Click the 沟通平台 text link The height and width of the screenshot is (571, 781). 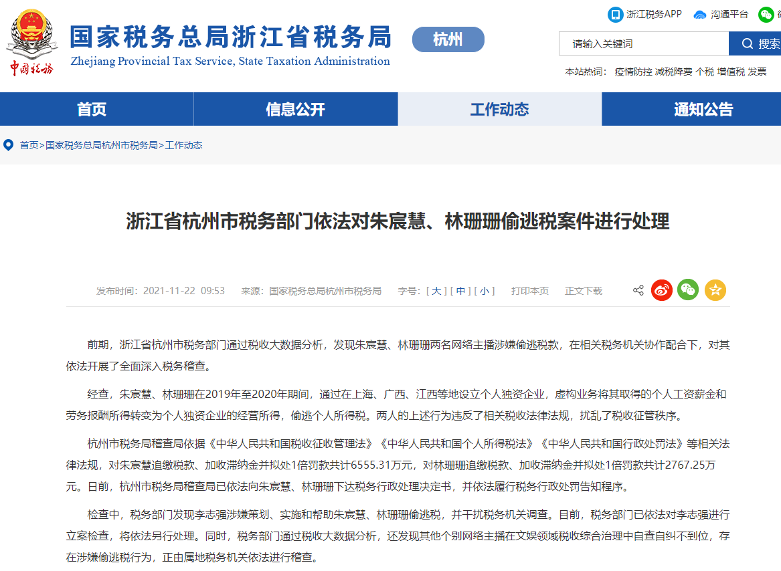(x=729, y=15)
